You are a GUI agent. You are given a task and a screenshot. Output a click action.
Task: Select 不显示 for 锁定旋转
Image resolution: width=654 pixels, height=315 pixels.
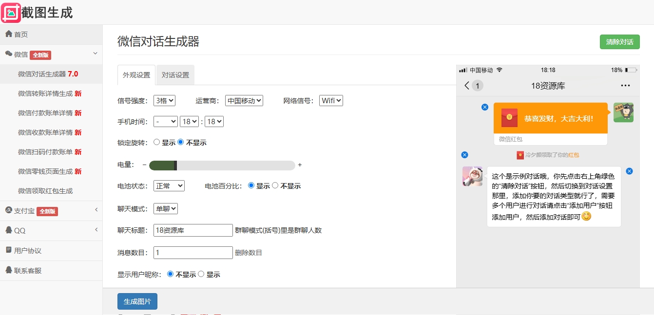(181, 142)
